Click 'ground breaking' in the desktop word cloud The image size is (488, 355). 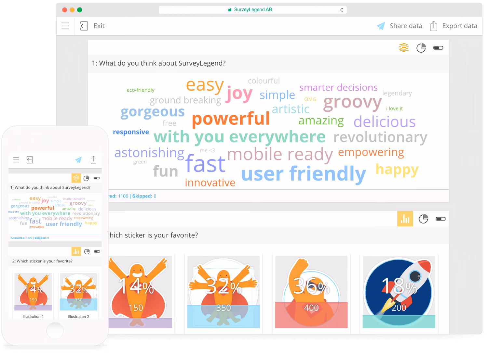(185, 100)
